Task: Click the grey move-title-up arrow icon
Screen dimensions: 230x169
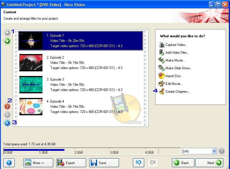Action: 7,33
